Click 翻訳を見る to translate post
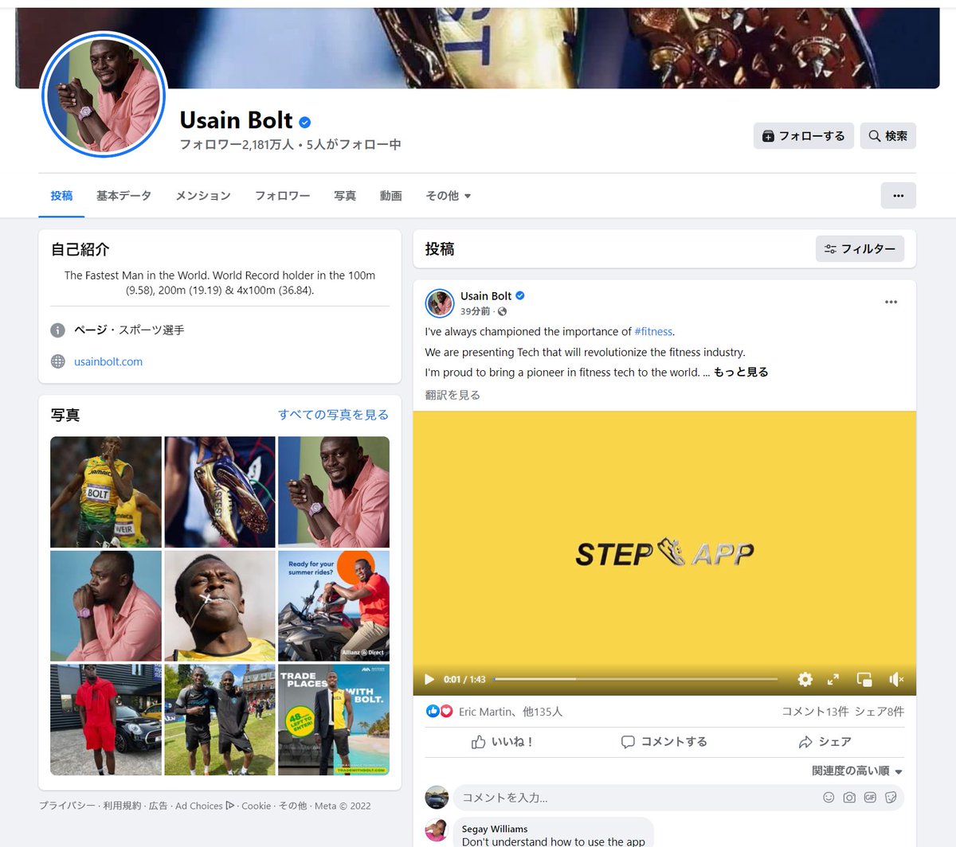Viewport: 956px width, 847px height. point(453,395)
